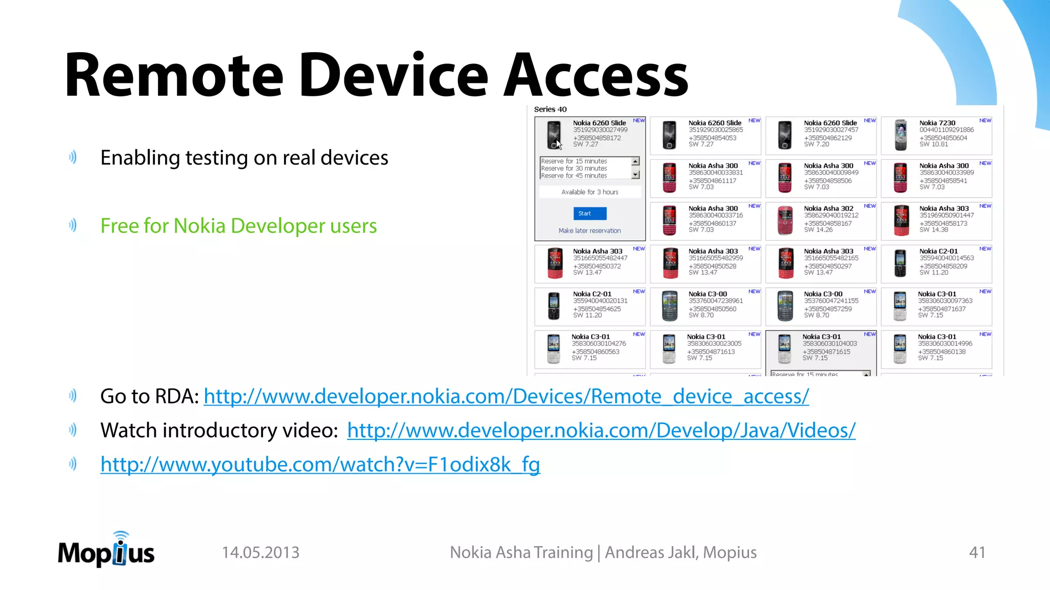
Task: Click the IMEI text 351665055482959
Action: pyautogui.click(x=715, y=258)
